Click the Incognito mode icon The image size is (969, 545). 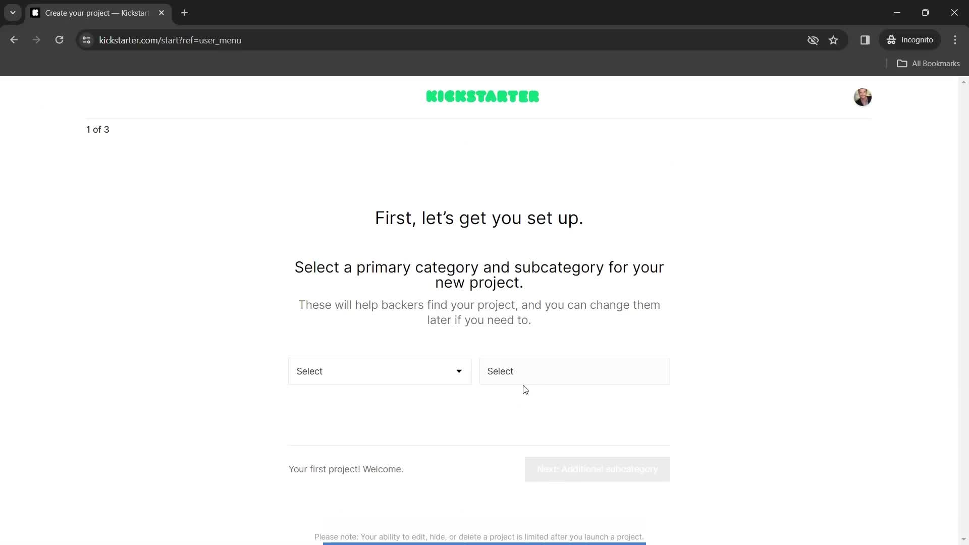(x=892, y=39)
